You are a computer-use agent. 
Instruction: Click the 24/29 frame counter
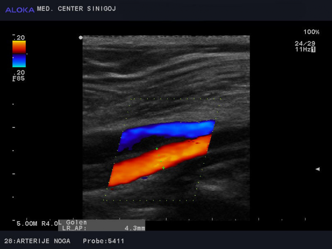pos(305,43)
